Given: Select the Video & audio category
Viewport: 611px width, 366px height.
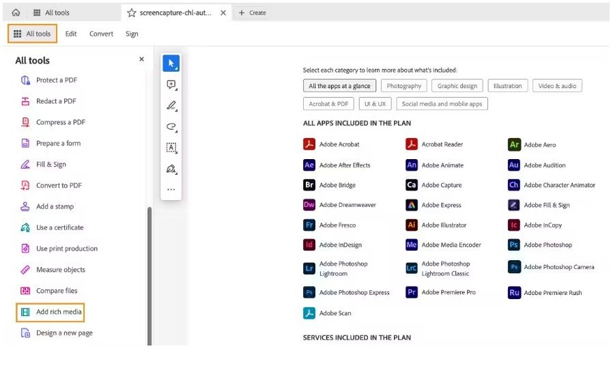Looking at the screenshot, I should pos(557,86).
